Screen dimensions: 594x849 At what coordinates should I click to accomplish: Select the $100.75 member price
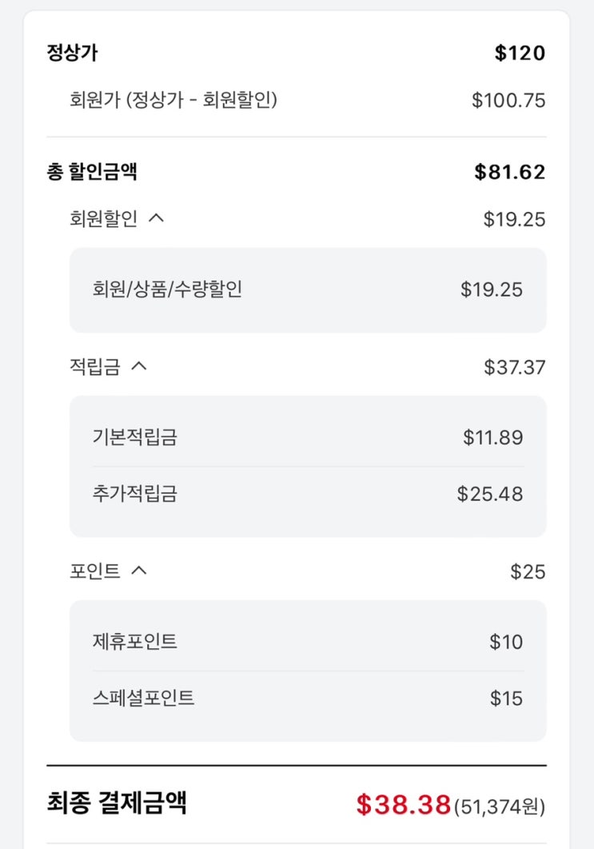click(x=508, y=100)
